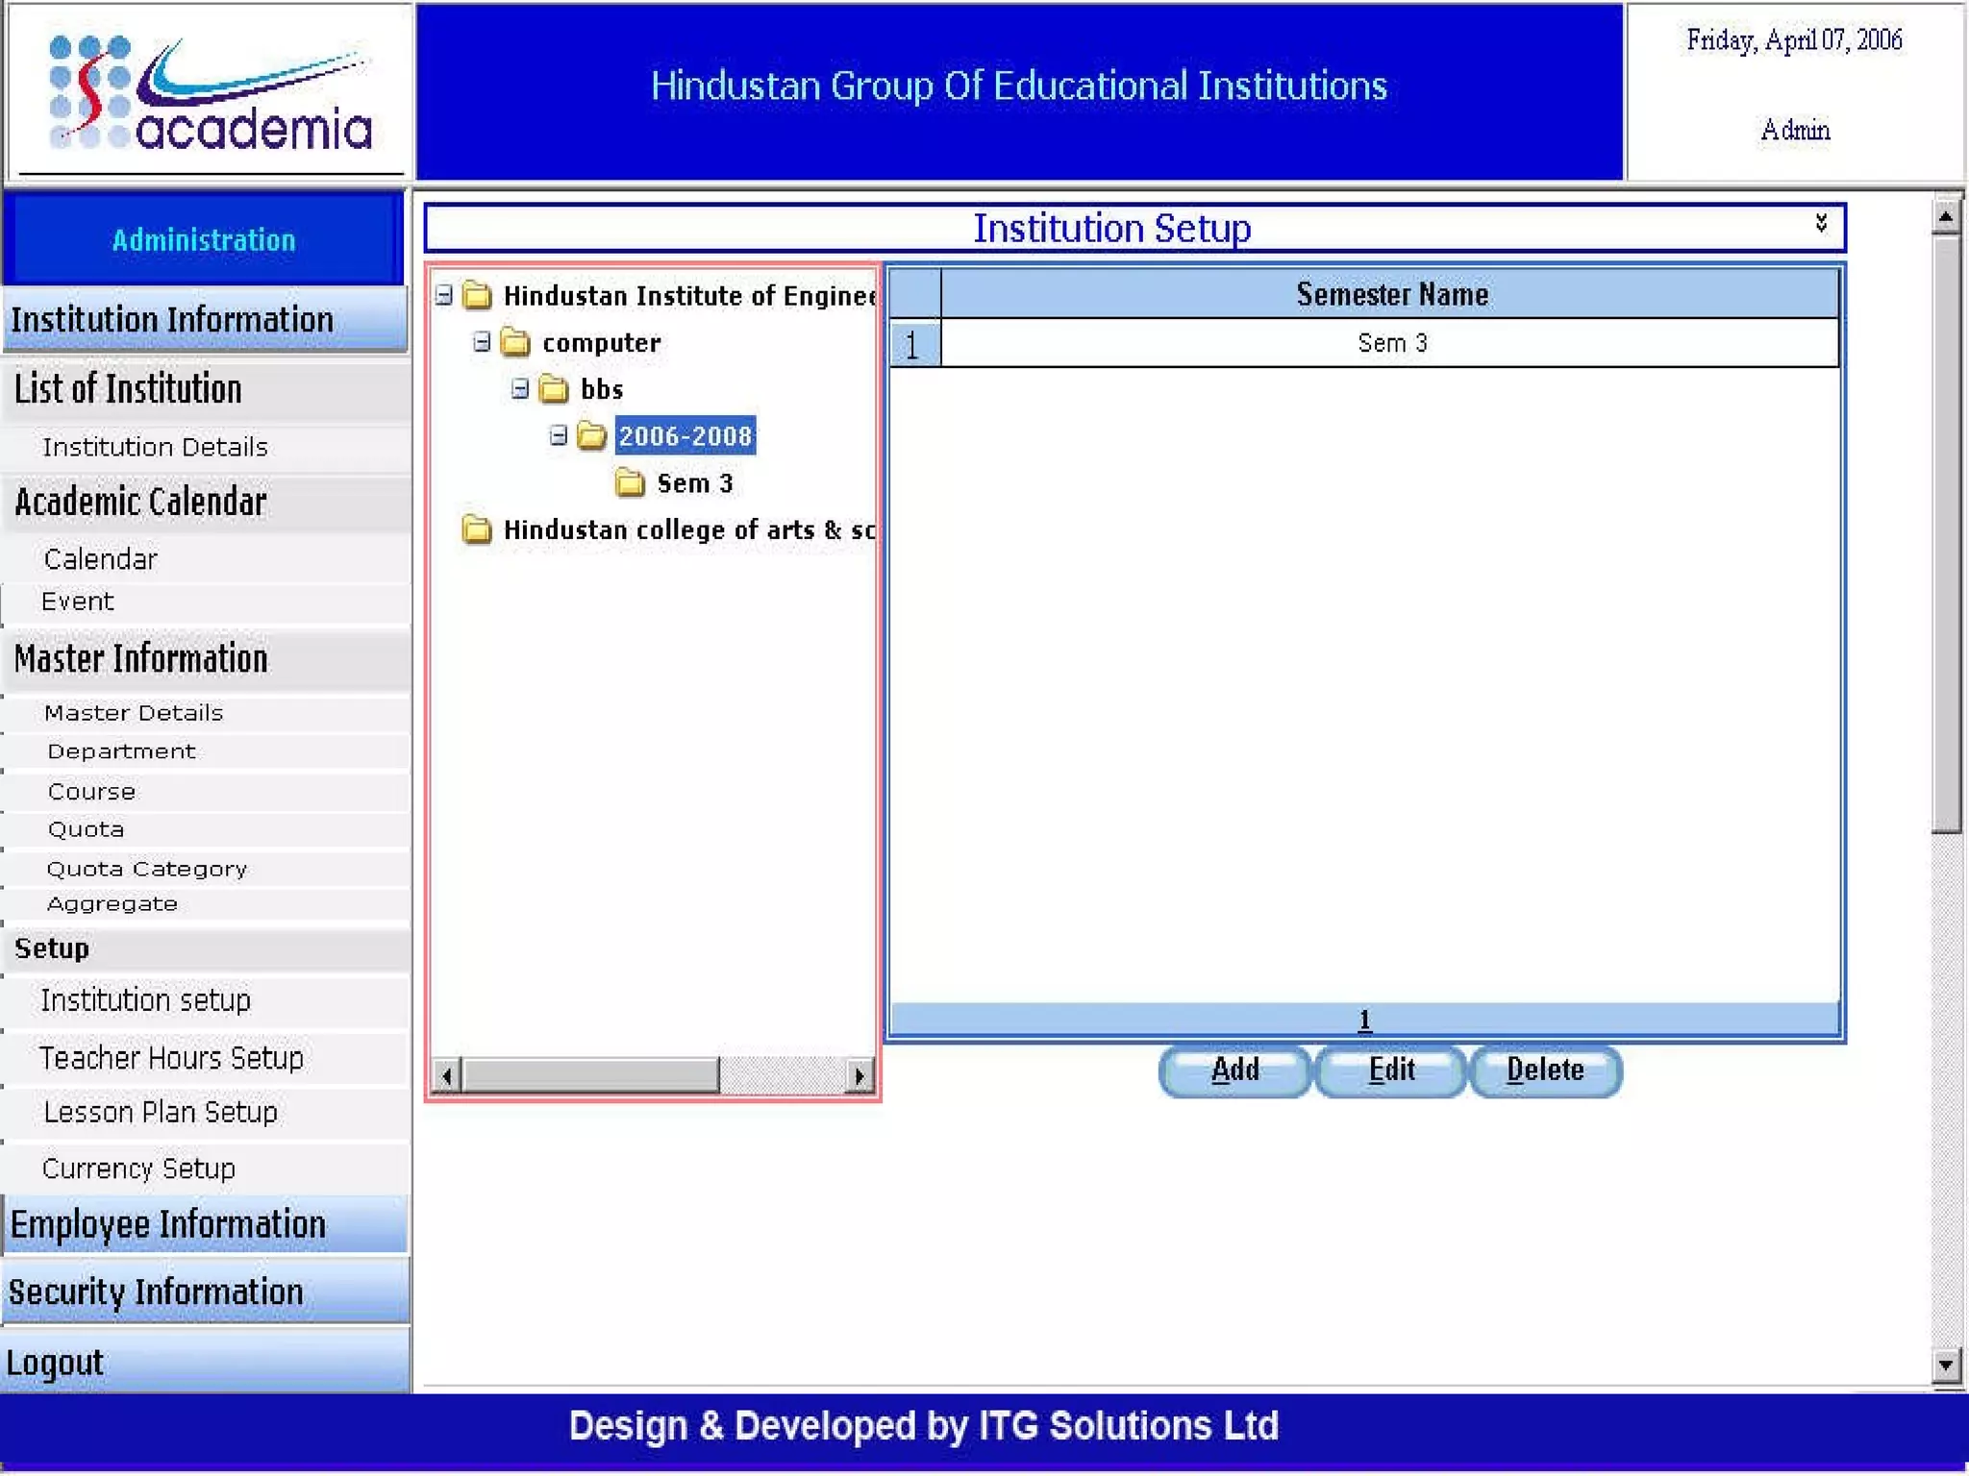The image size is (1969, 1476).
Task: Collapse the bbs tree node
Action: [520, 389]
